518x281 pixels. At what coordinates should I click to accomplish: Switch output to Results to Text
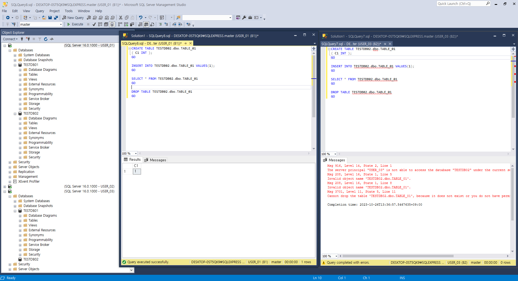pos(140,24)
